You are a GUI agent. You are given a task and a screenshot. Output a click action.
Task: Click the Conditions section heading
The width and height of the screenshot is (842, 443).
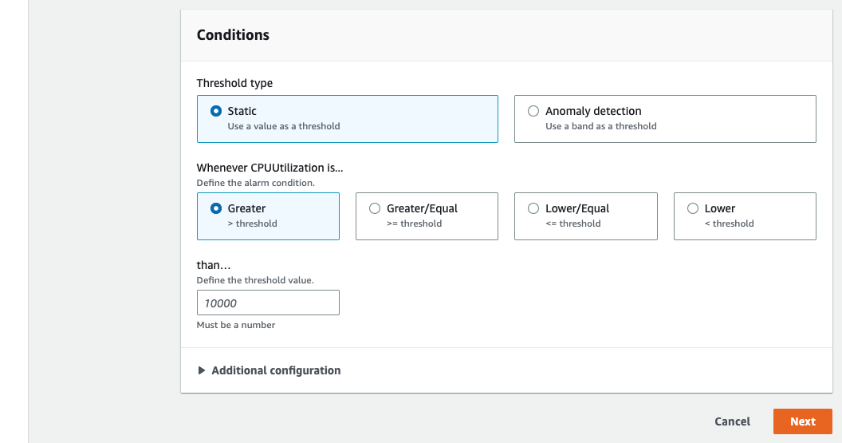point(233,35)
